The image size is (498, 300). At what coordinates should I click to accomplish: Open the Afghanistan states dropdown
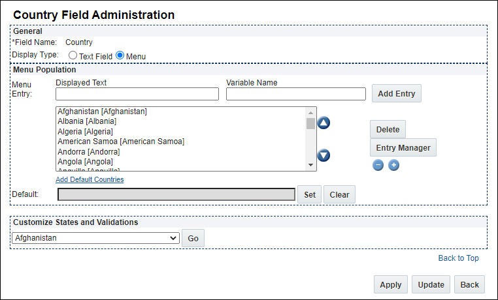point(95,238)
